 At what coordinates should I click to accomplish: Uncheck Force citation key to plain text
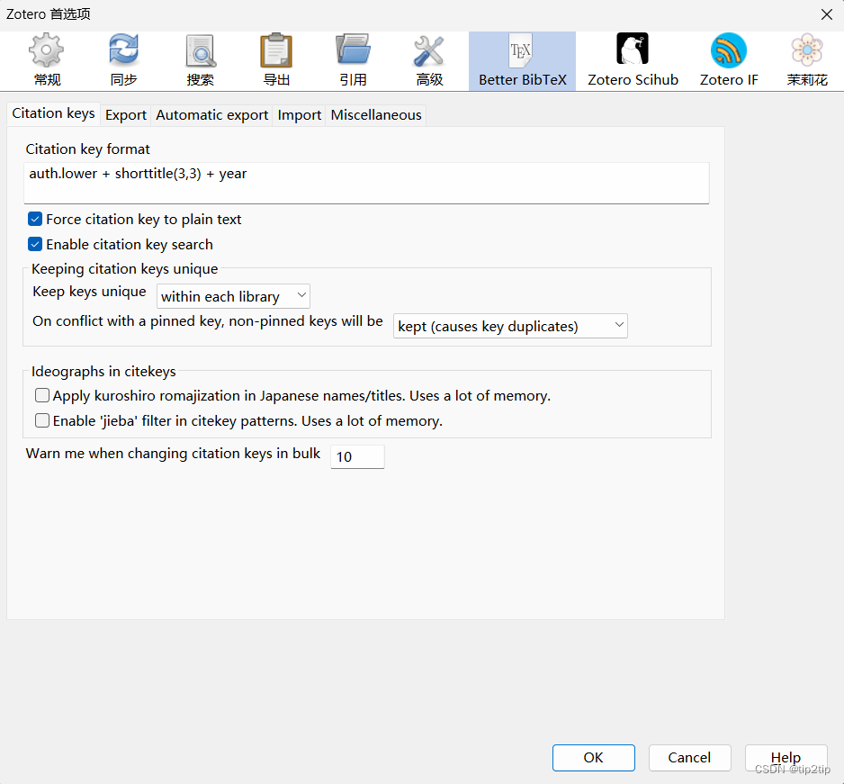(35, 219)
